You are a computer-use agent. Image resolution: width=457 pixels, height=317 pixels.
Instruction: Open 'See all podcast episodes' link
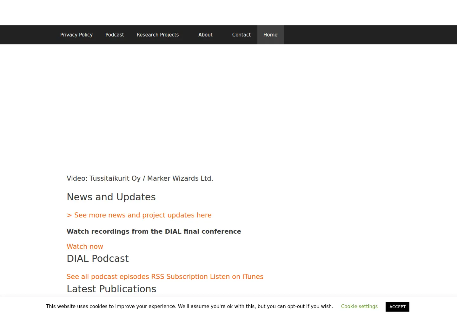108,277
